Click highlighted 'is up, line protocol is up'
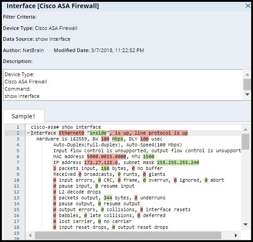The width and height of the screenshot is (253, 242). coord(149,133)
